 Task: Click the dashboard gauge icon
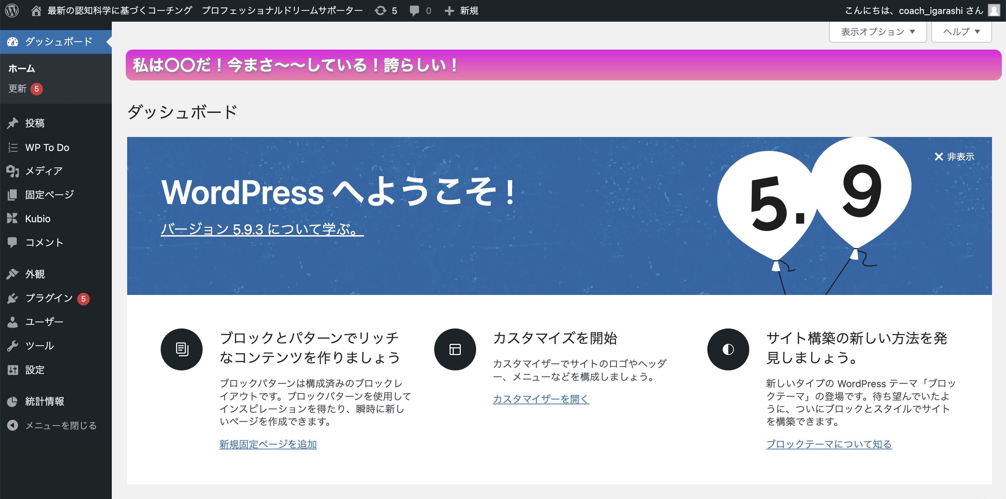[13, 42]
